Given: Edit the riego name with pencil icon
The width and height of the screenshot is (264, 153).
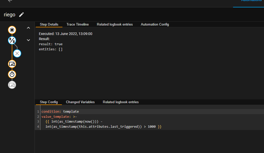Looking at the screenshot, I should [21, 15].
